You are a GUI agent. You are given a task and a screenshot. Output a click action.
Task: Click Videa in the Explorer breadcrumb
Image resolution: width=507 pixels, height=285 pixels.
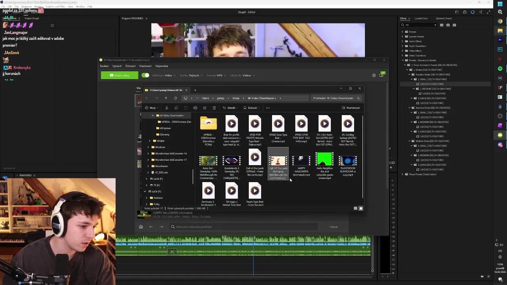236,98
